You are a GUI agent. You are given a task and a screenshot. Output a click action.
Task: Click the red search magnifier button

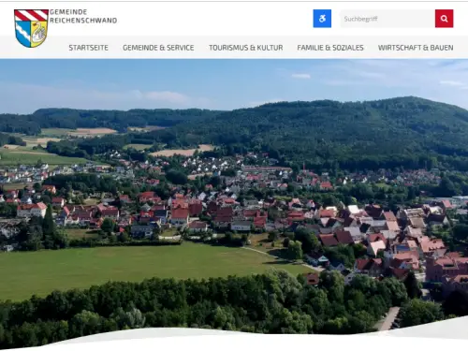[x=444, y=19]
